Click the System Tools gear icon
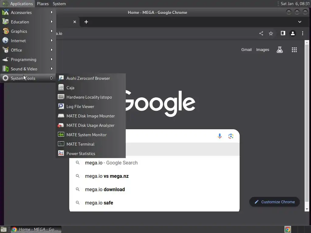Viewport: 311px width, 233px height. (5, 78)
